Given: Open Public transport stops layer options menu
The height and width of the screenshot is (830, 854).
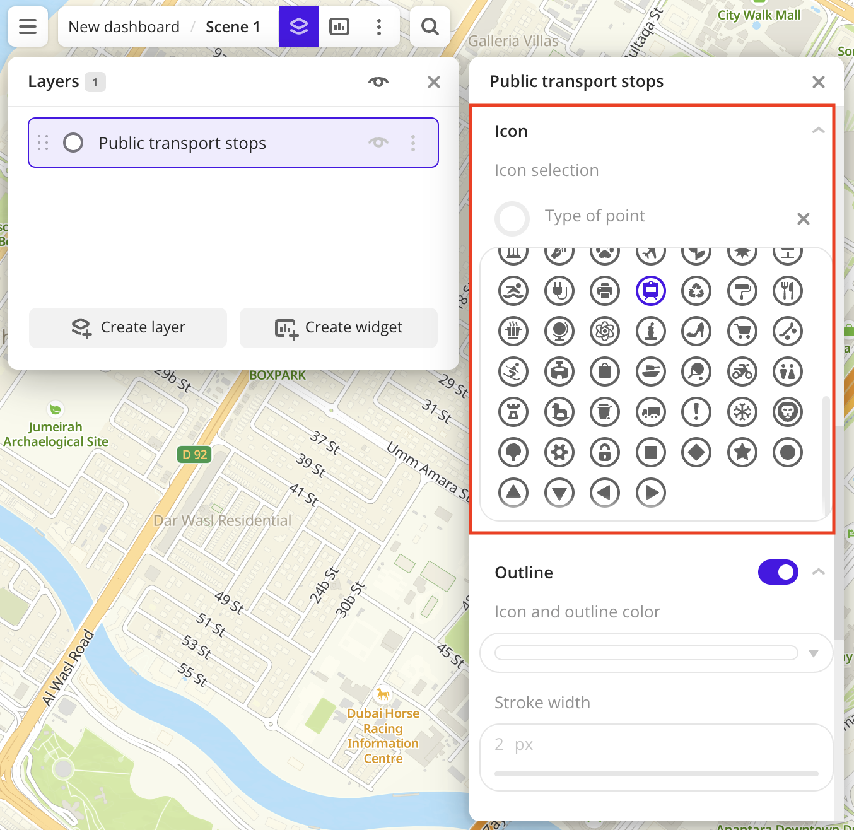Looking at the screenshot, I should pyautogui.click(x=413, y=143).
